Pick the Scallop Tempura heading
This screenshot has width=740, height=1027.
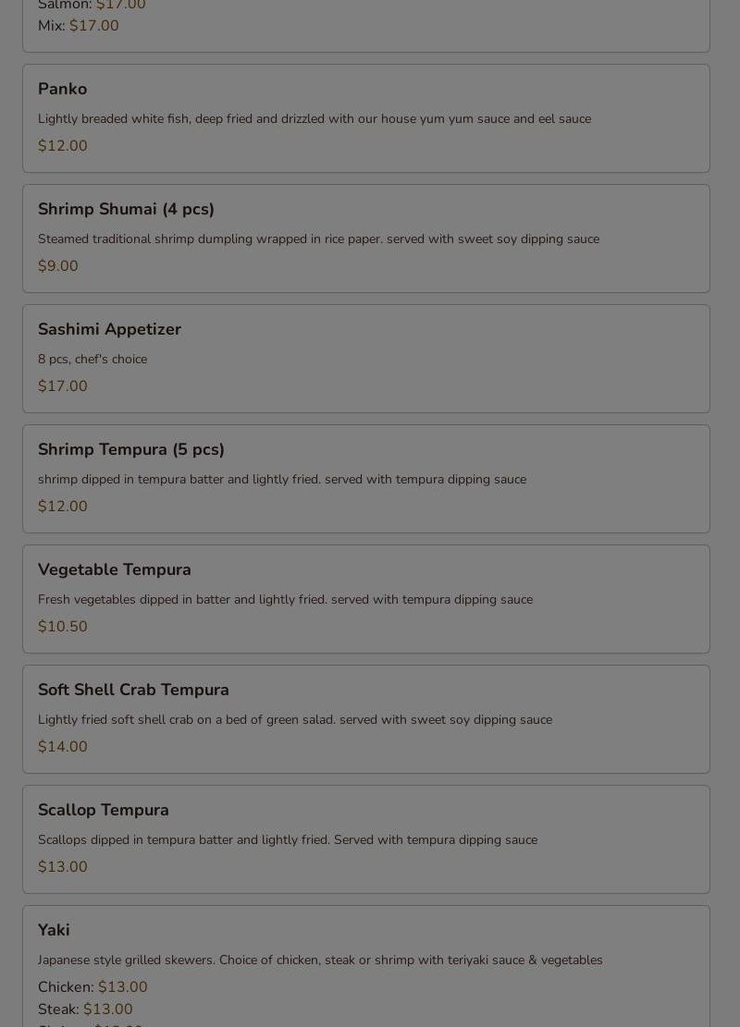pyautogui.click(x=104, y=810)
